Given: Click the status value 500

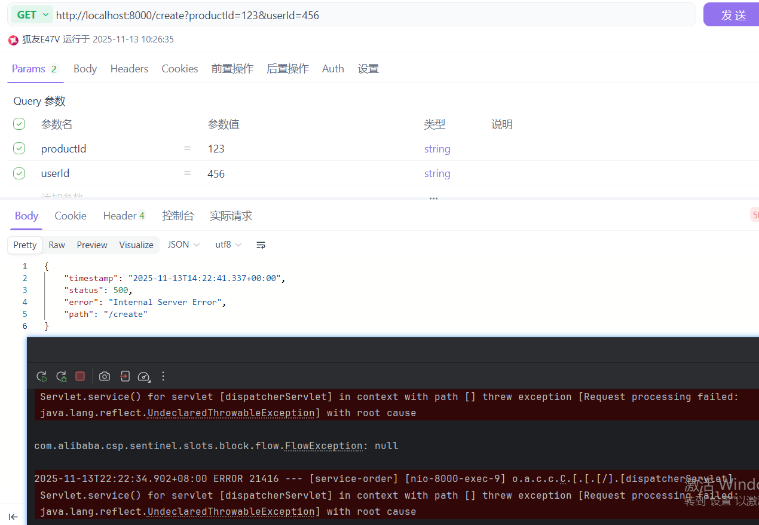Looking at the screenshot, I should (x=121, y=290).
